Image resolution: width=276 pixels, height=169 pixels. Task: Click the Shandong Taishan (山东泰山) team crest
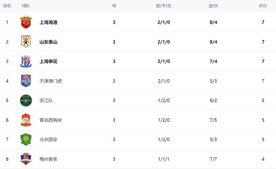(26, 42)
